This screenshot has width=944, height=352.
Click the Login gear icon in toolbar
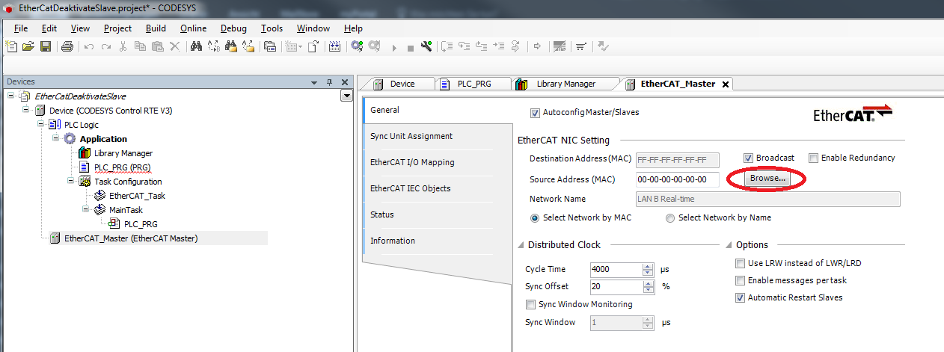pos(357,46)
